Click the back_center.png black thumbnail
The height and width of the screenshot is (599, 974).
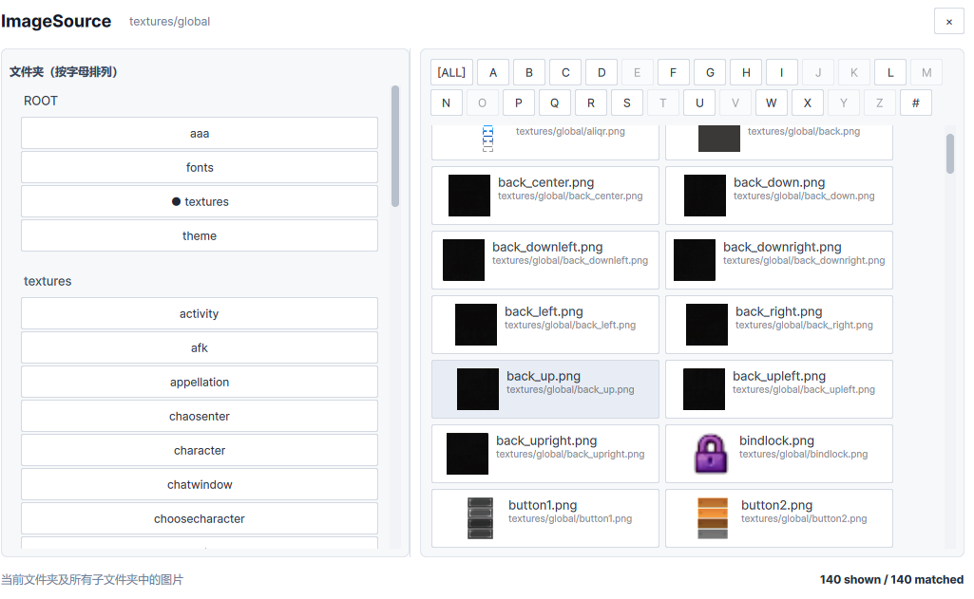coord(469,196)
